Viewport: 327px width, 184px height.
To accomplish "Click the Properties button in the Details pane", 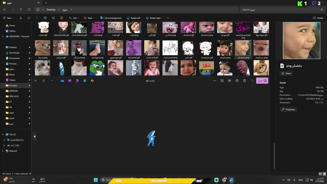I will pyautogui.click(x=288, y=109).
